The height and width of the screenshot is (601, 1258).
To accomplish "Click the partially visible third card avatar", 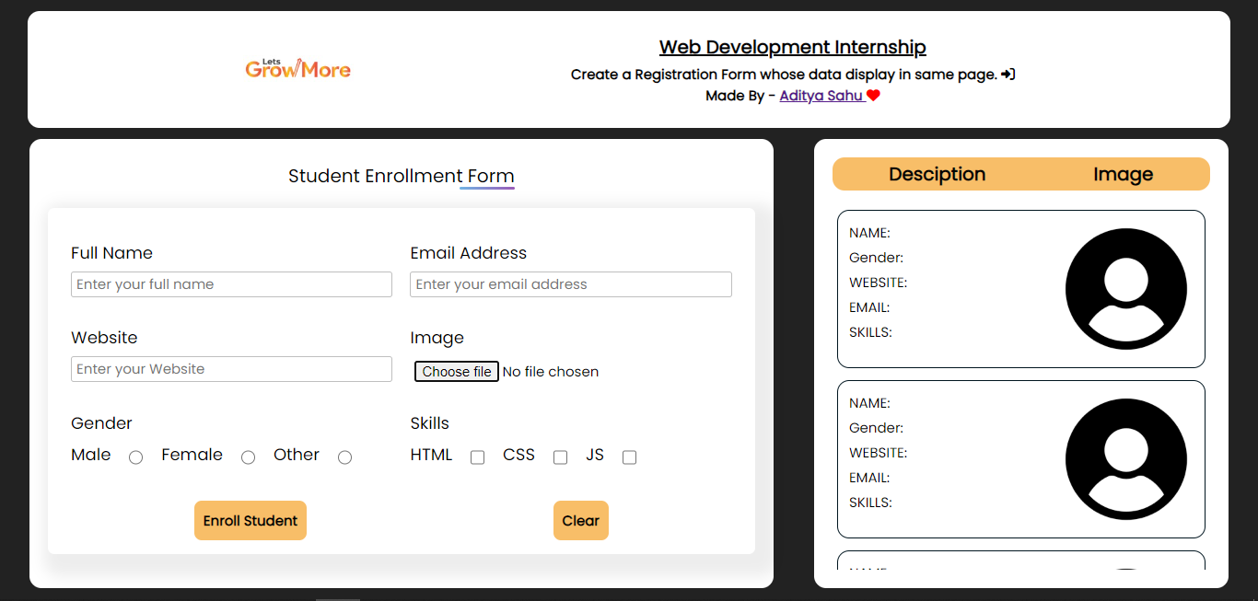I will [x=1126, y=577].
